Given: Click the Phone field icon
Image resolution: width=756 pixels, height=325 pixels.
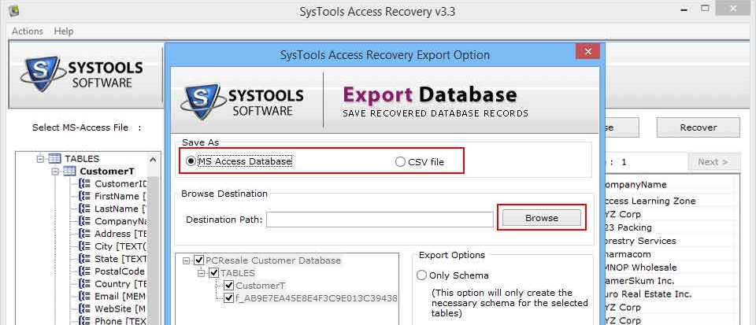Looking at the screenshot, I should pyautogui.click(x=84, y=320).
